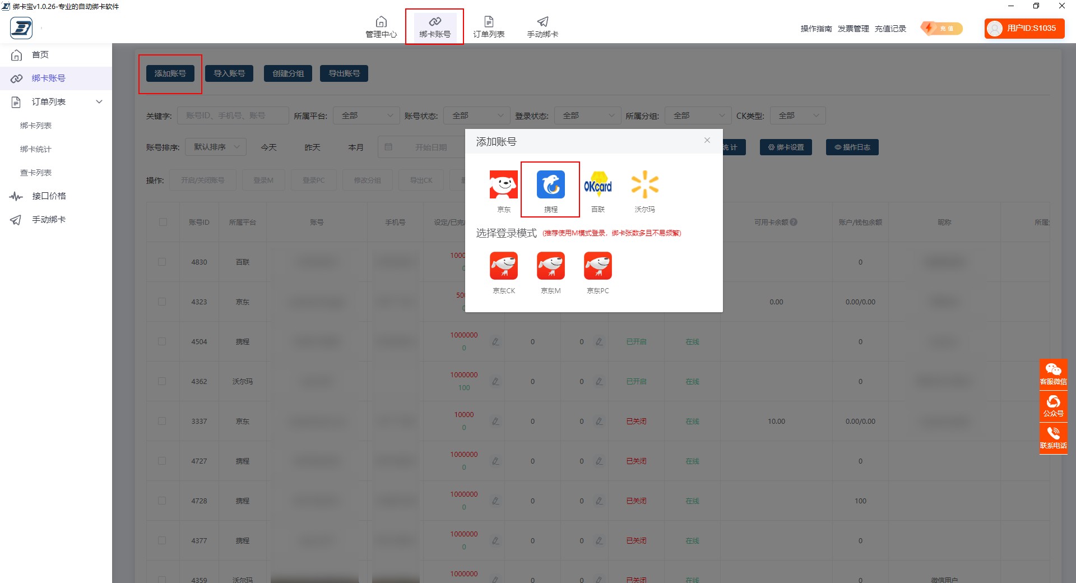
Task: Focus the 关键字 search field
Action: [x=233, y=115]
